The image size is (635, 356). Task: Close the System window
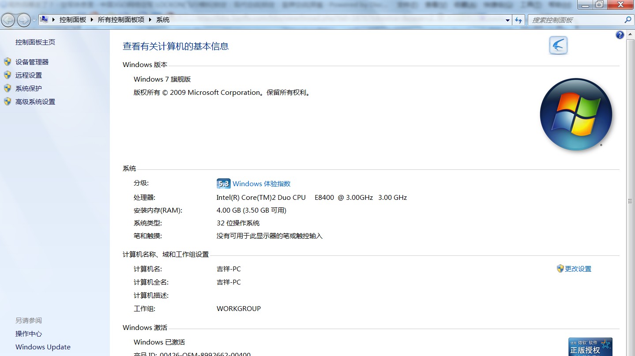click(x=620, y=5)
